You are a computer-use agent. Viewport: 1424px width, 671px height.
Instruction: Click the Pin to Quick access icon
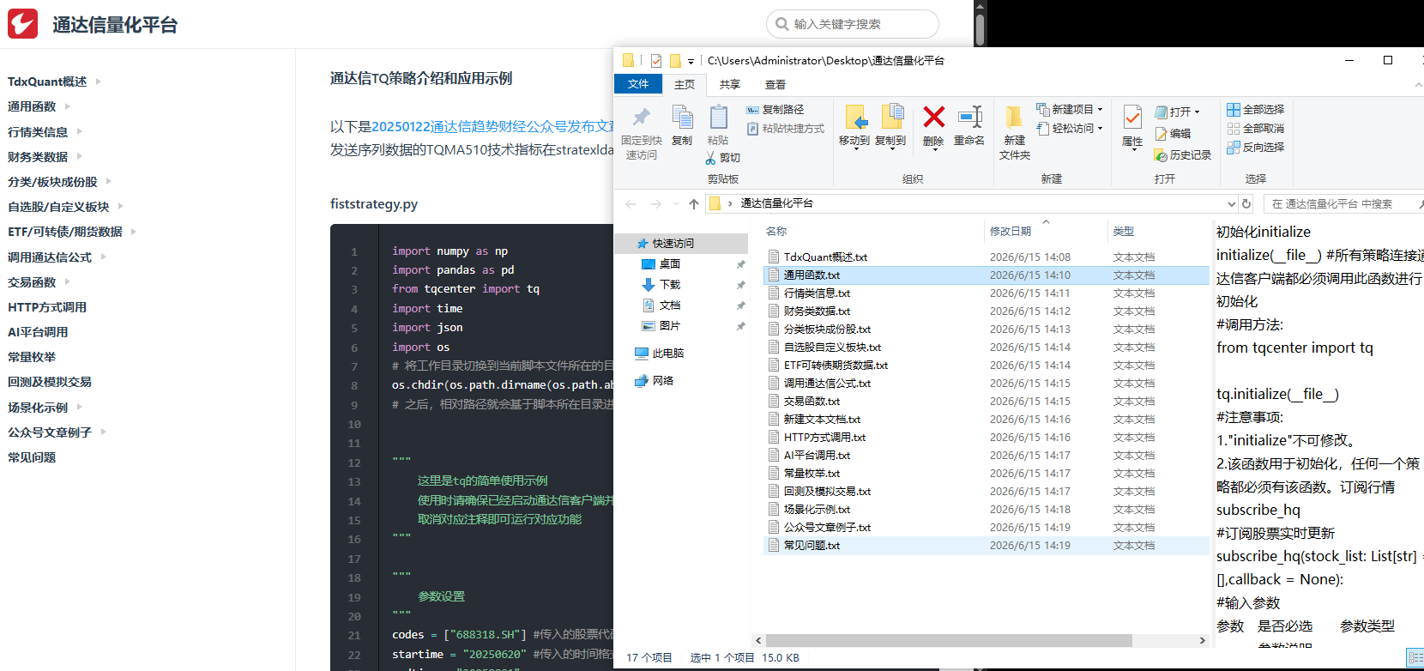(x=642, y=118)
